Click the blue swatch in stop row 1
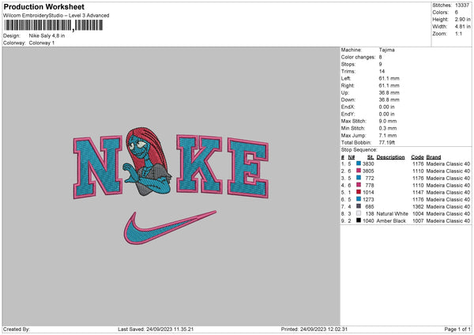 pos(359,164)
